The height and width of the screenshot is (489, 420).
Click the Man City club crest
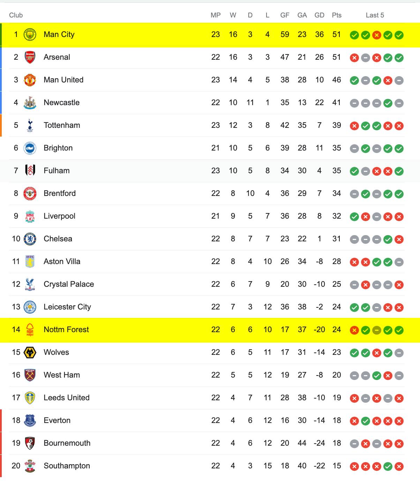click(30, 35)
